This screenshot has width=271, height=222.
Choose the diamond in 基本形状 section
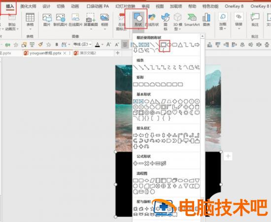[175, 101]
